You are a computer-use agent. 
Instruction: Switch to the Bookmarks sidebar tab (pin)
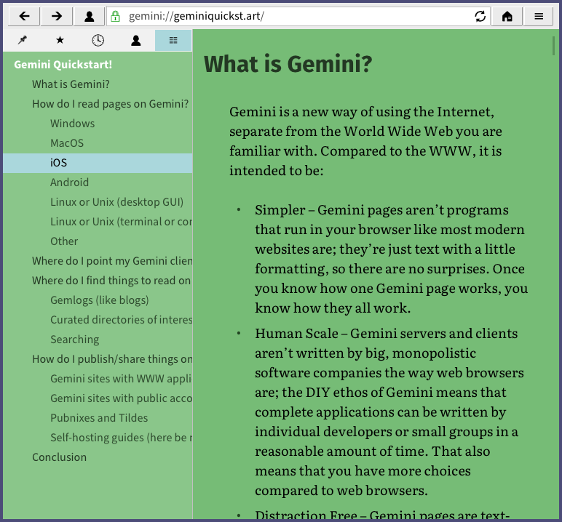pos(22,41)
